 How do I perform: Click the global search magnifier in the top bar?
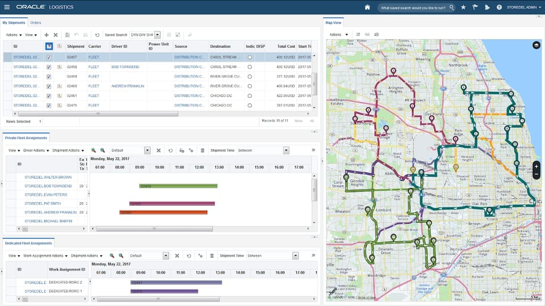(451, 7)
